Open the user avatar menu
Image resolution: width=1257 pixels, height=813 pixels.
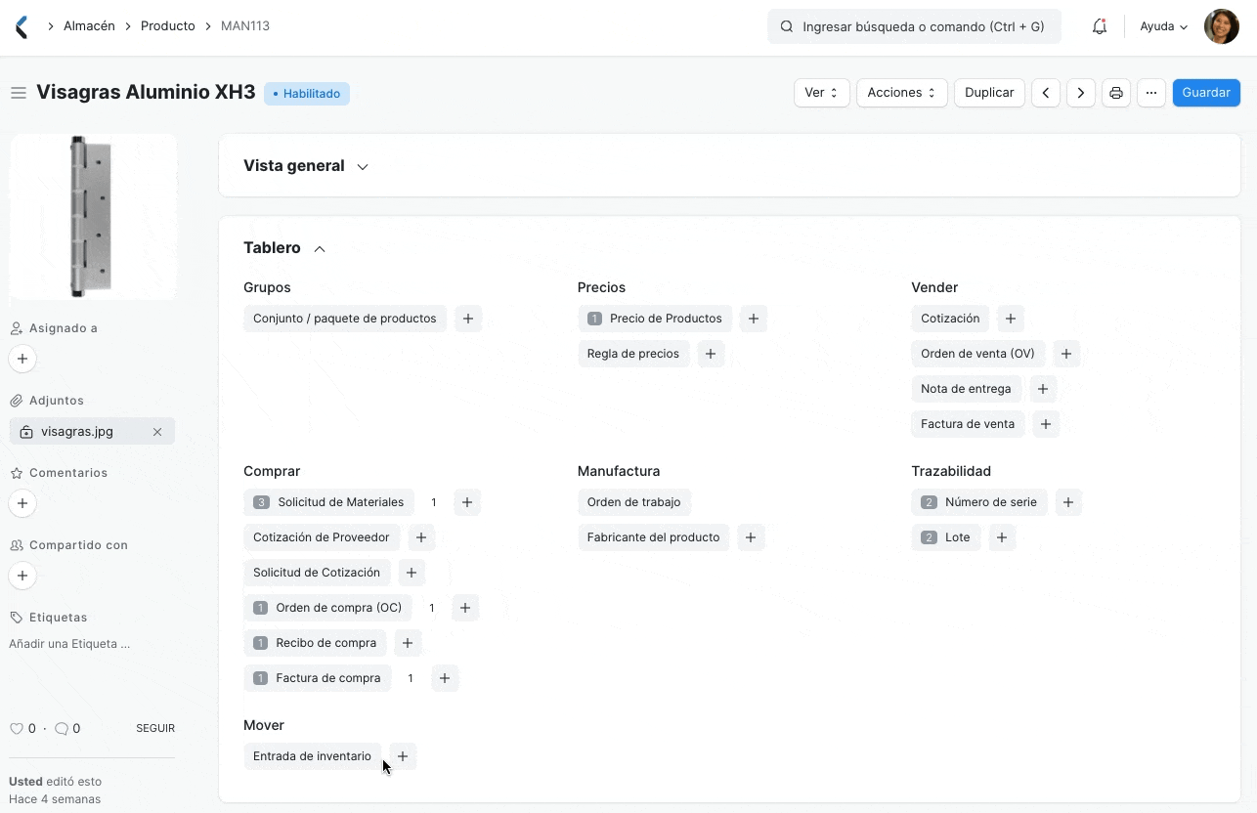[x=1222, y=26]
